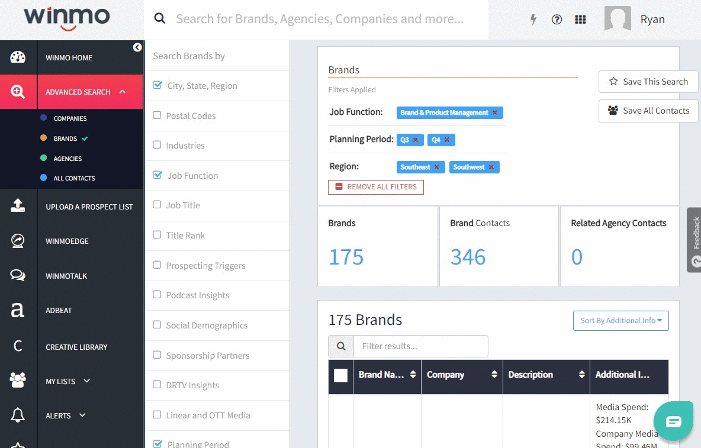This screenshot has width=701, height=448.
Task: Go to Winmo Home
Action: point(69,57)
